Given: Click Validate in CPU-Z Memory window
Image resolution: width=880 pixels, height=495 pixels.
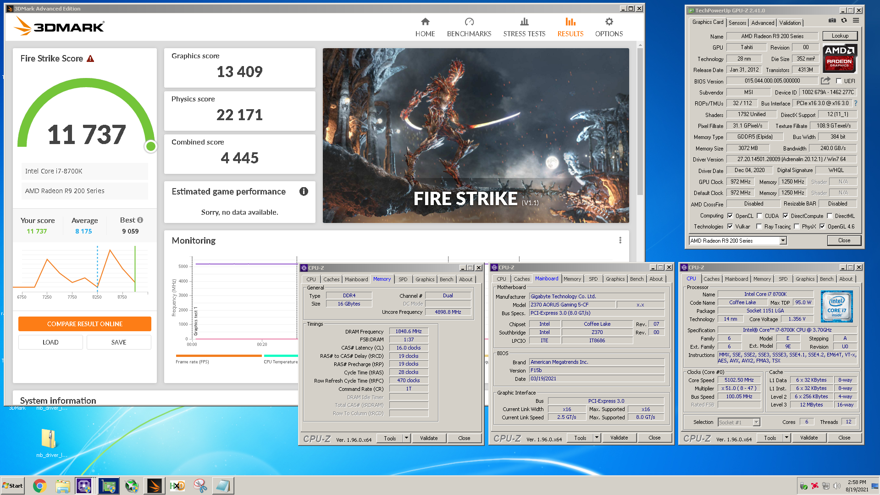Looking at the screenshot, I should pos(429,438).
